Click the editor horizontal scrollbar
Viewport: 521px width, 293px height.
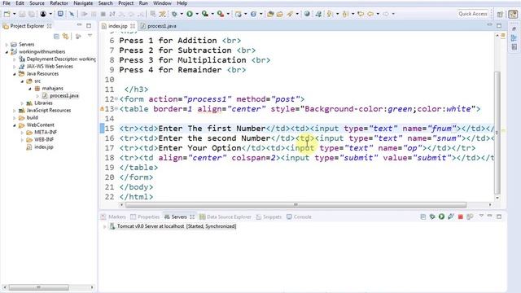coord(296,205)
